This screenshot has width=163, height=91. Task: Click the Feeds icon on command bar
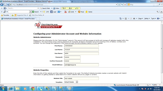(126, 18)
